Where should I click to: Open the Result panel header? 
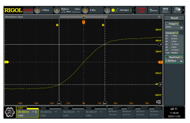pos(174,18)
